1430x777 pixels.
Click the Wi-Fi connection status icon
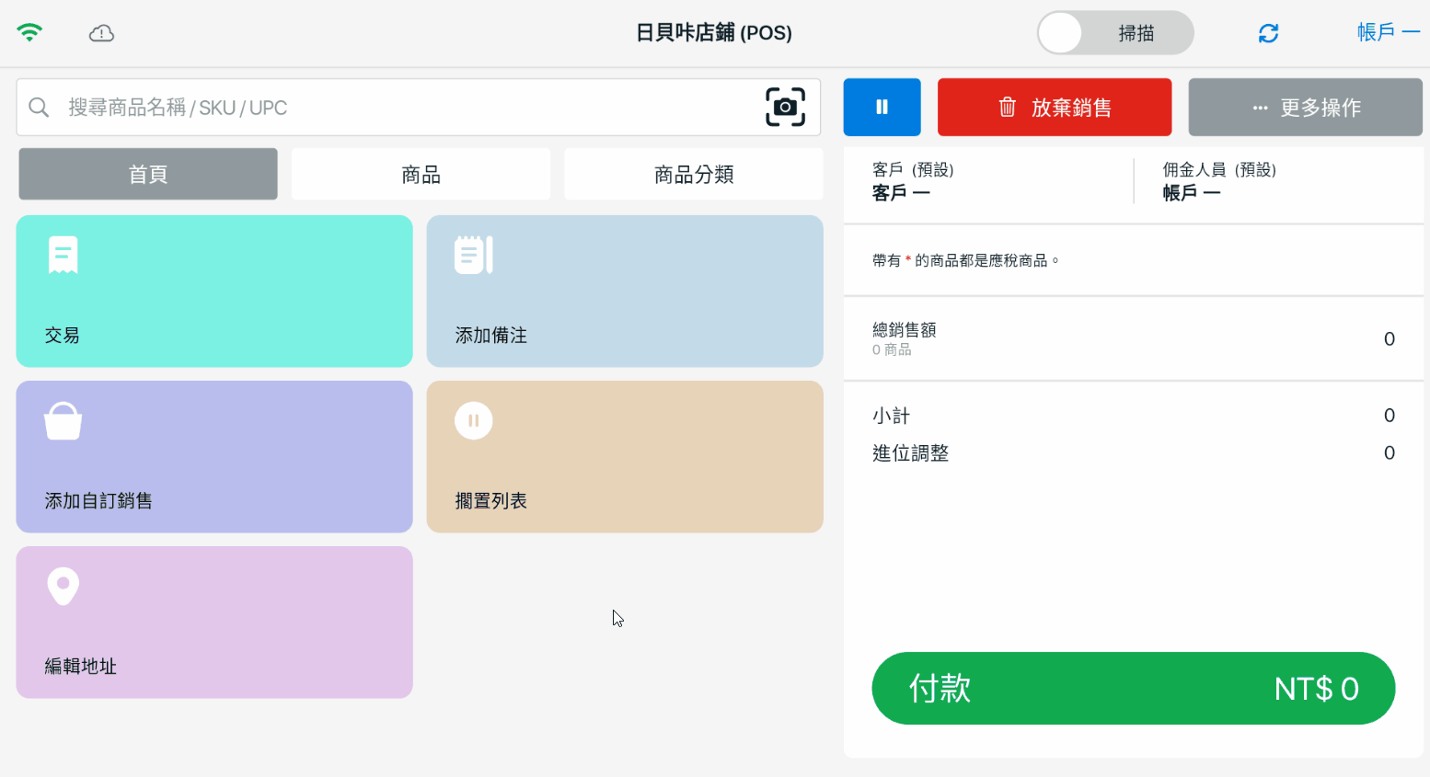tap(29, 33)
